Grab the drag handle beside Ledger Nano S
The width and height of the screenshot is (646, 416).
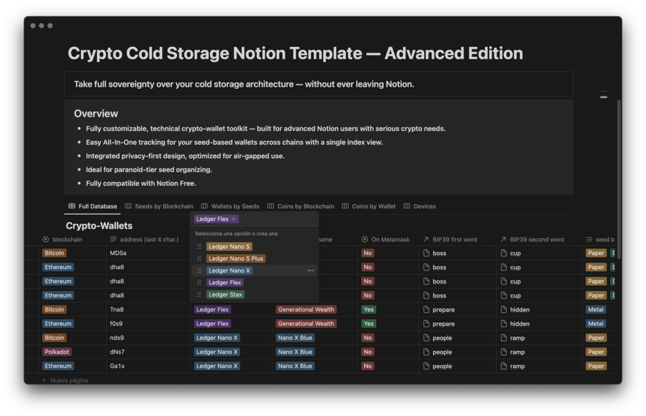click(199, 247)
